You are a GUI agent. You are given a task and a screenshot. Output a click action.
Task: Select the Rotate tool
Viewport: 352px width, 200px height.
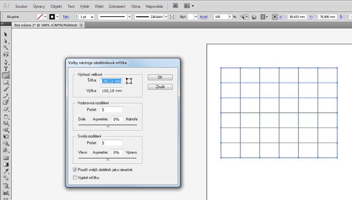coord(6,117)
